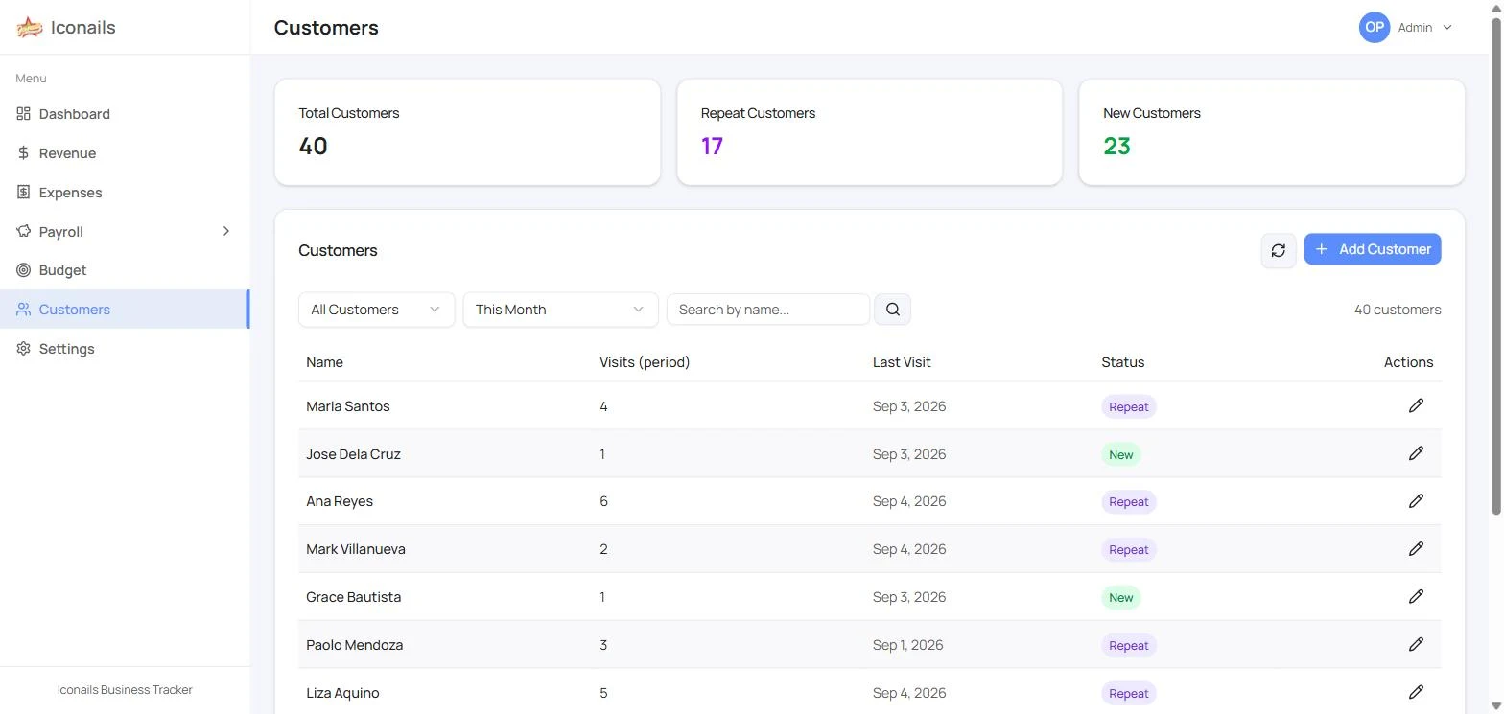The width and height of the screenshot is (1504, 714).
Task: Edit Mark Villanueva with the pencil icon
Action: [x=1416, y=549]
